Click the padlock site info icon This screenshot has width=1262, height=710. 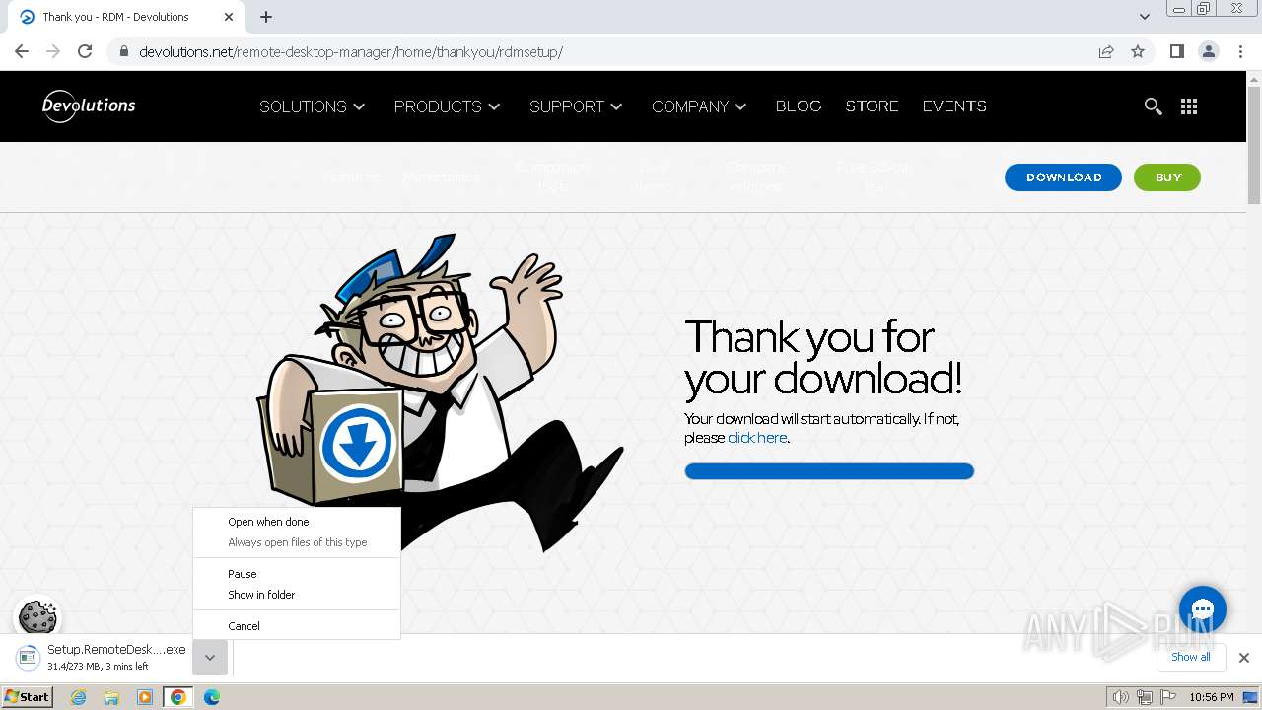(123, 51)
